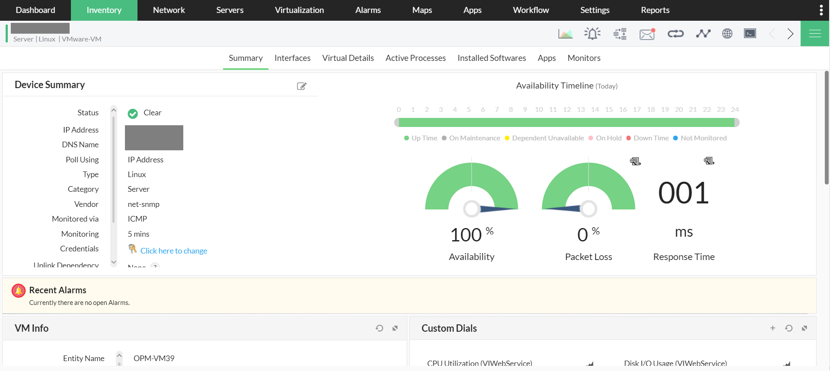Open the terminal console icon
This screenshot has width=830, height=371.
pyautogui.click(x=750, y=34)
